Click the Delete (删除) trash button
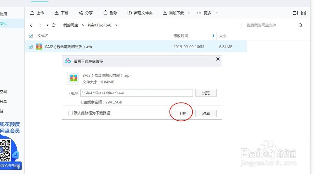The height and width of the screenshot is (174, 314). coord(110,13)
